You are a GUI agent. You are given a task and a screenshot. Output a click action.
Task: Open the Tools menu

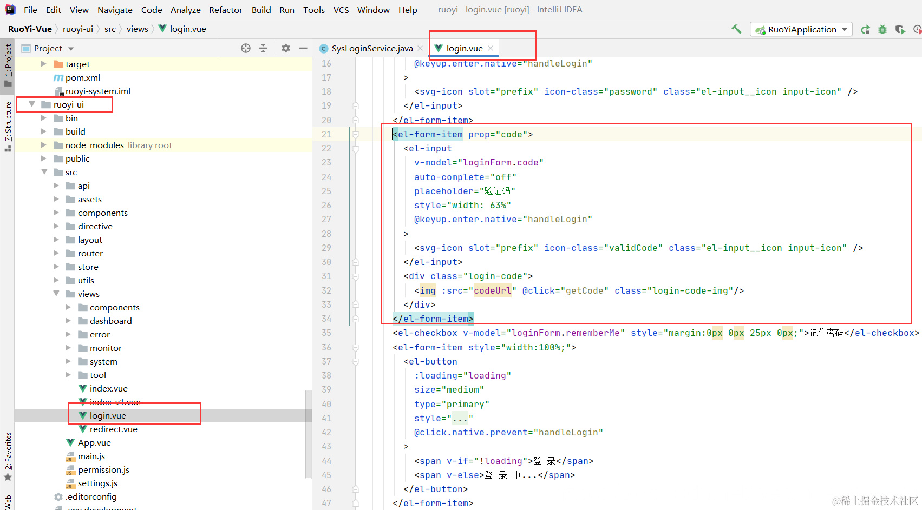tap(314, 10)
